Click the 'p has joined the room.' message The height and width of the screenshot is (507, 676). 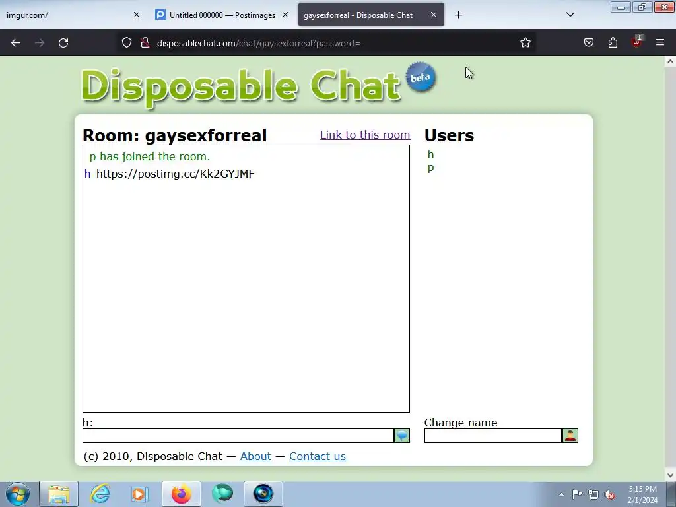click(x=150, y=156)
